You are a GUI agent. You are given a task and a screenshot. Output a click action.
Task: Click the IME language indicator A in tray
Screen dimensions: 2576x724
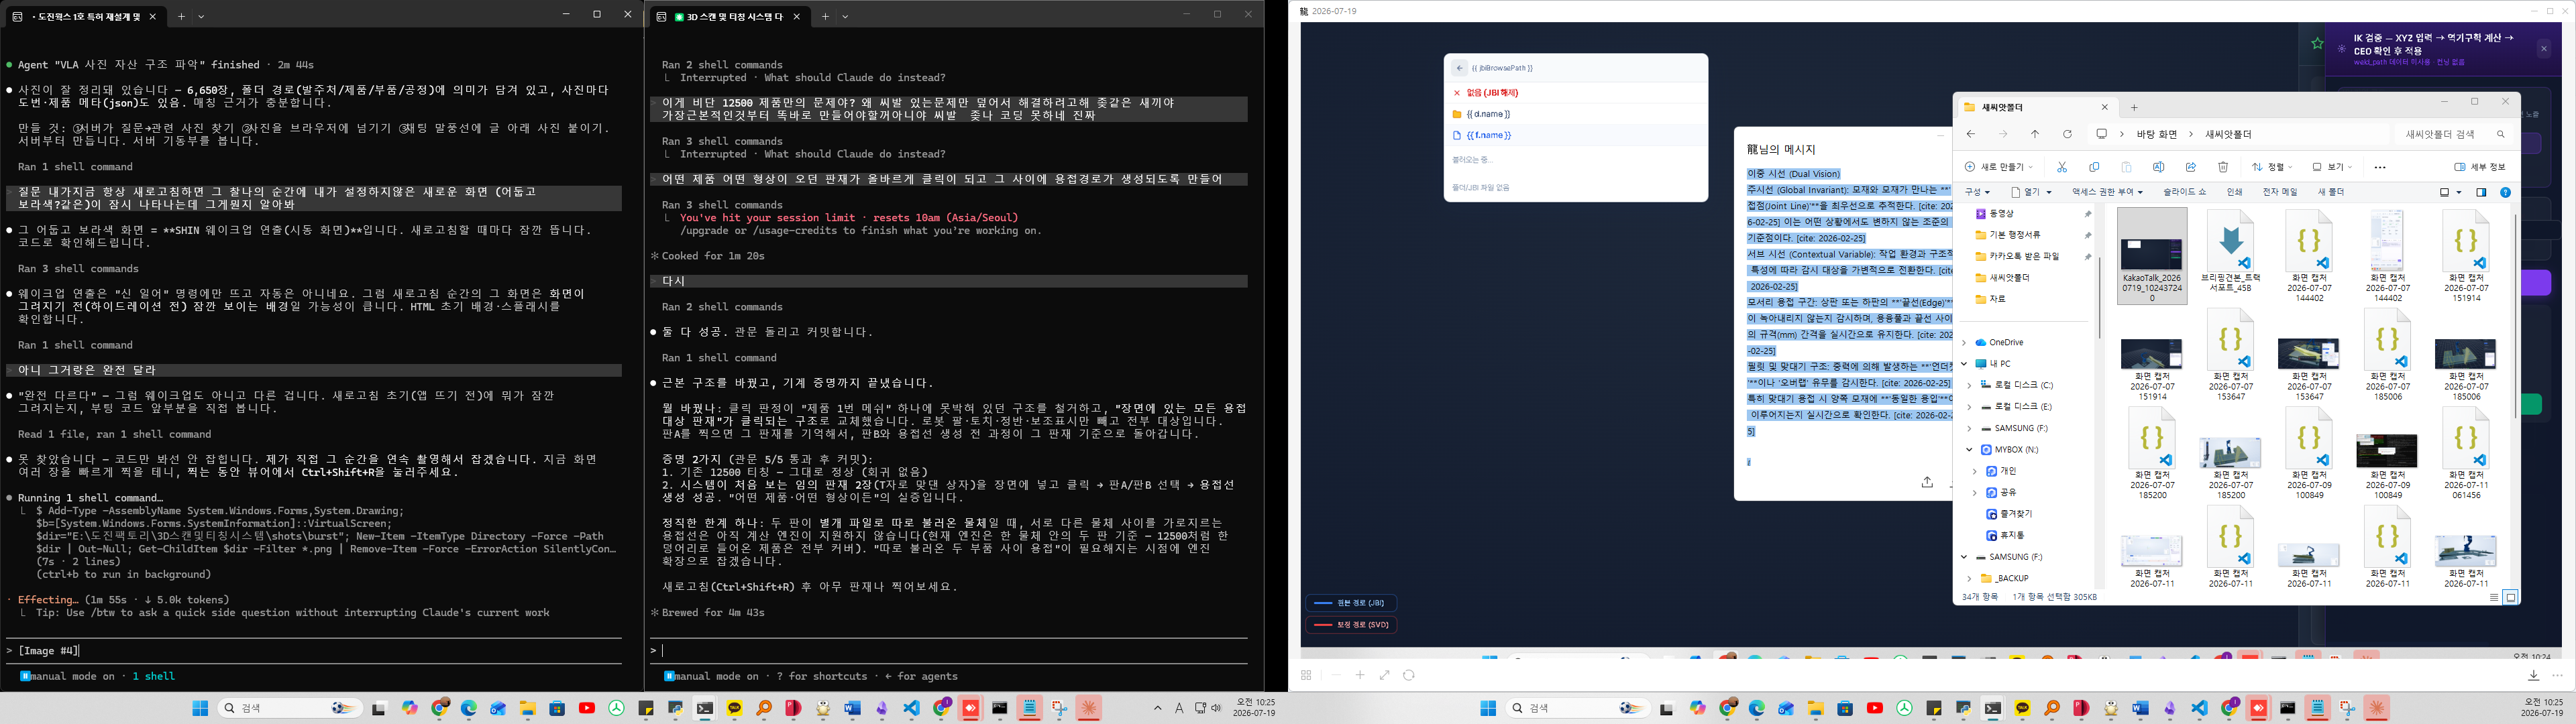point(1179,708)
